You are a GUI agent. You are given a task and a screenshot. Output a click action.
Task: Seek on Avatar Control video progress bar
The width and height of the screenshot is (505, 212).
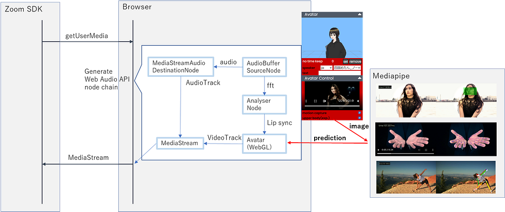332,106
